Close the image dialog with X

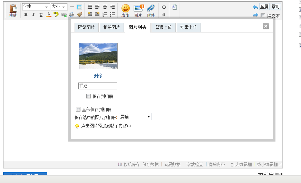point(266,26)
